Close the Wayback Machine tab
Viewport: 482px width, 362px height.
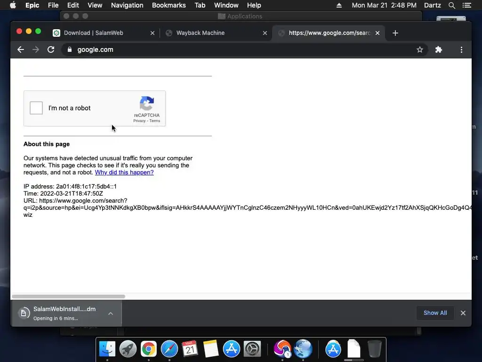(265, 33)
